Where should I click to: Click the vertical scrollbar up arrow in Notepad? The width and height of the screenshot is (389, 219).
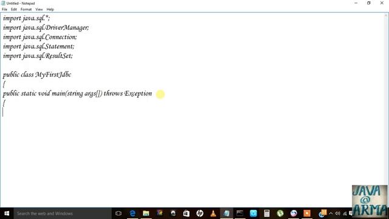pyautogui.click(x=387, y=15)
